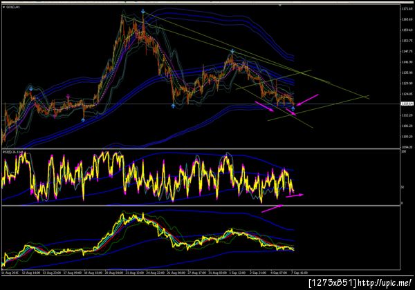Click the 1124.05 price axis label
415x290 pixels.
(x=407, y=94)
